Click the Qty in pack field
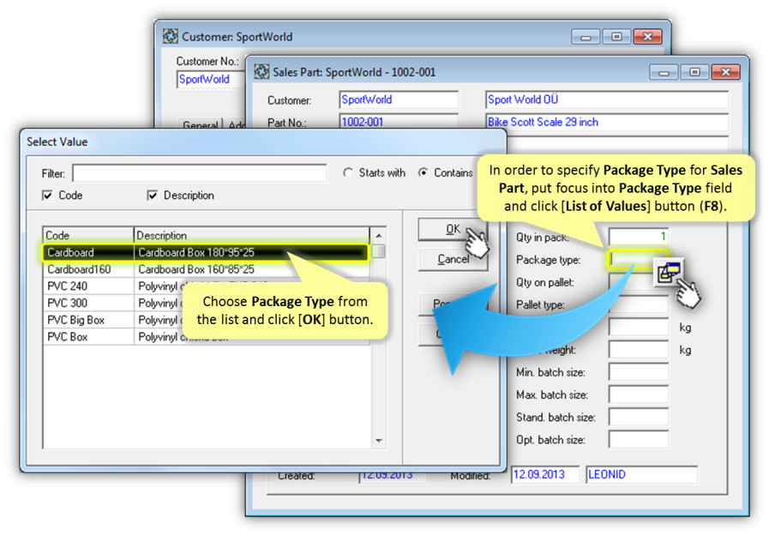769x536 pixels. click(638, 237)
